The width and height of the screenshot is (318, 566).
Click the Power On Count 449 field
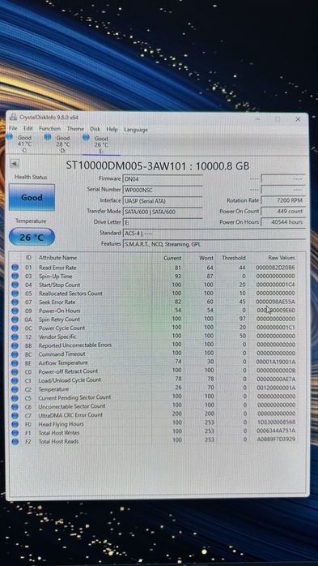coord(283,211)
